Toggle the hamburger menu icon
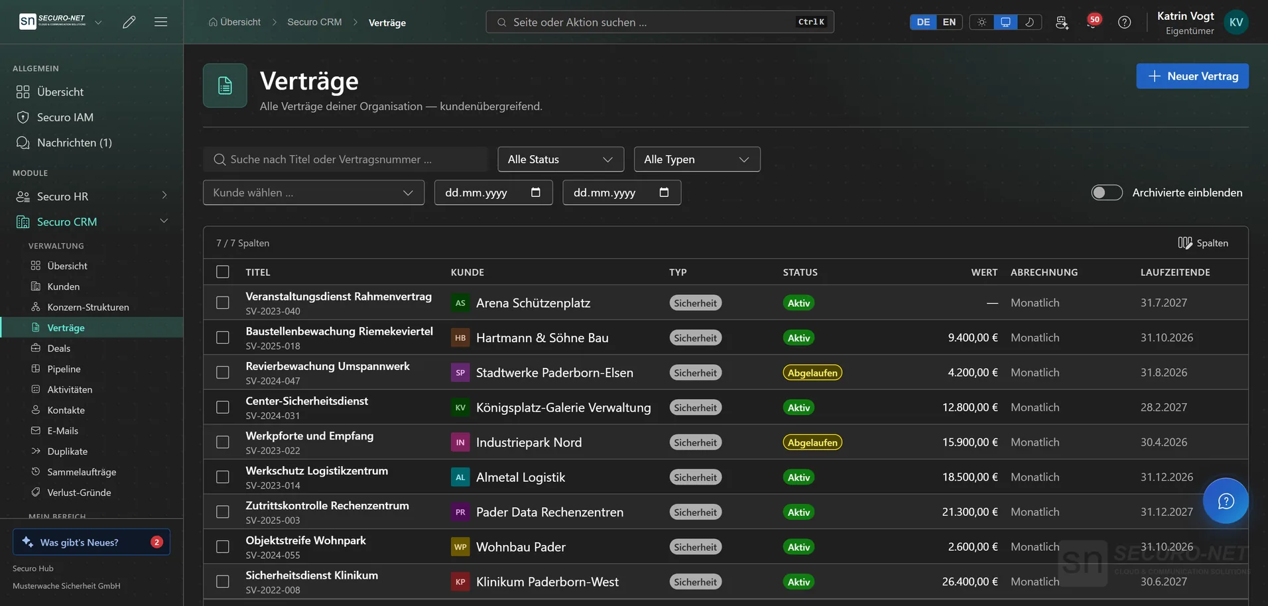 [160, 22]
